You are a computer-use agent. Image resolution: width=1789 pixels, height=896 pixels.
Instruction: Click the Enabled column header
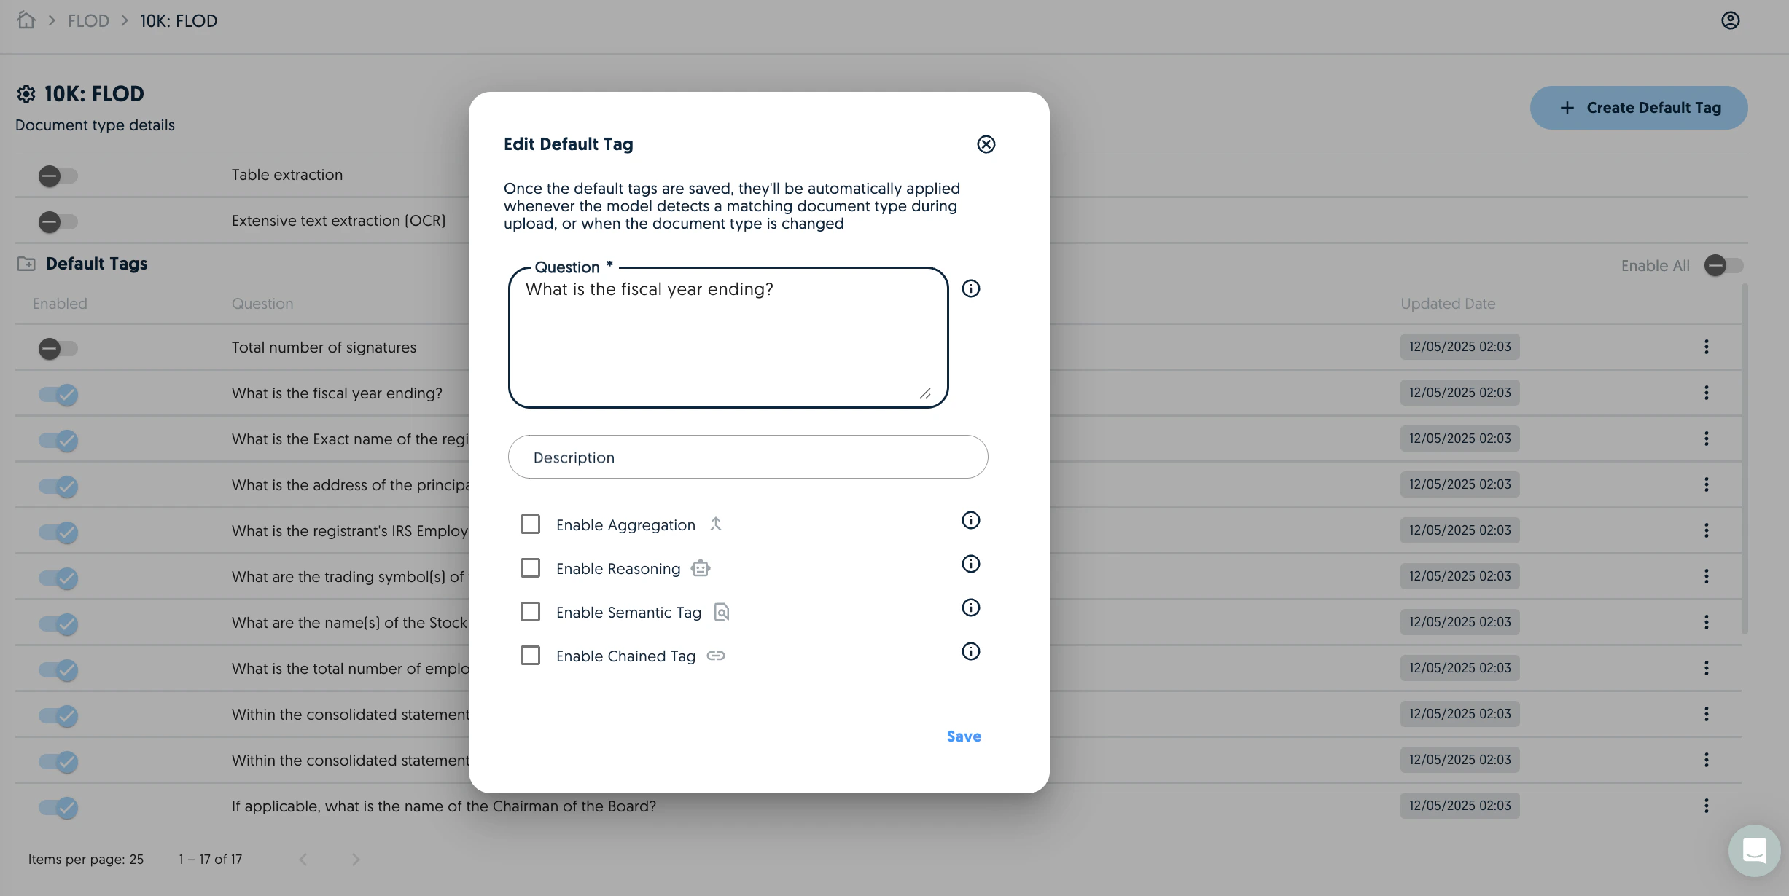60,304
